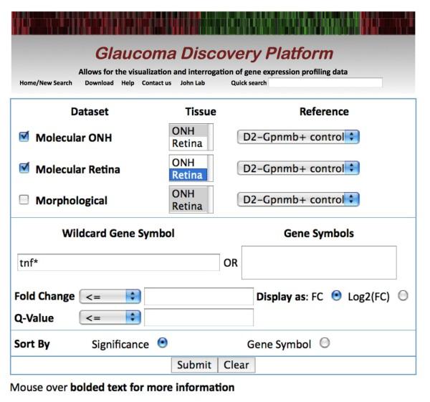430x402 pixels.
Task: Open the Fold Change operator dropdown
Action: (110, 296)
